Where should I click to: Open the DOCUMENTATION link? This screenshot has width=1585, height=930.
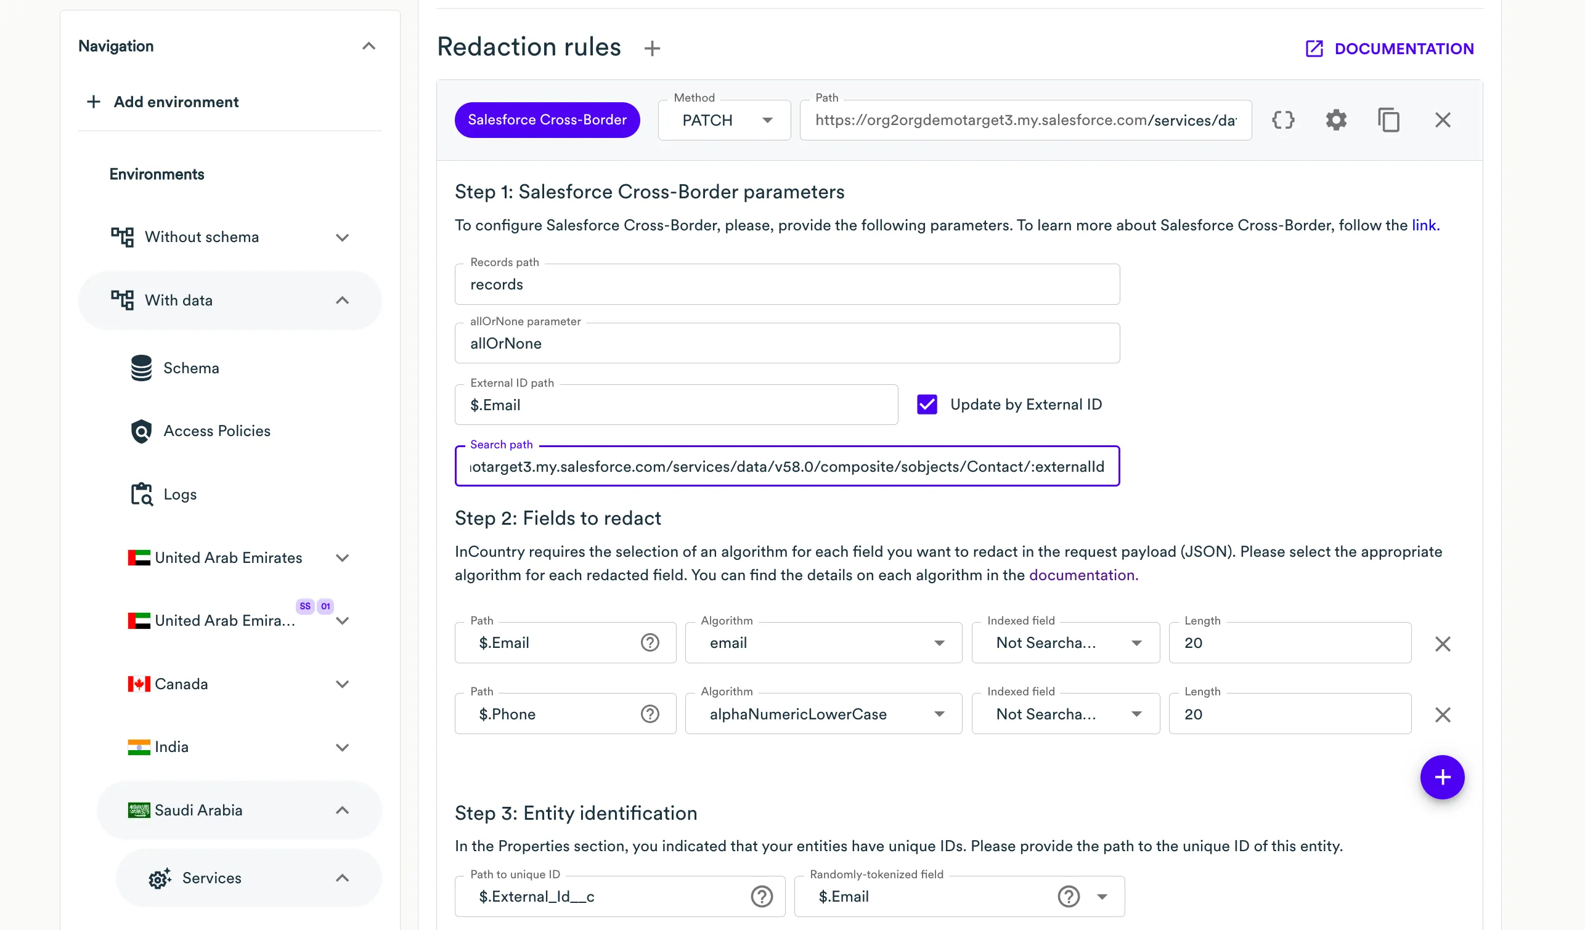coord(1403,49)
